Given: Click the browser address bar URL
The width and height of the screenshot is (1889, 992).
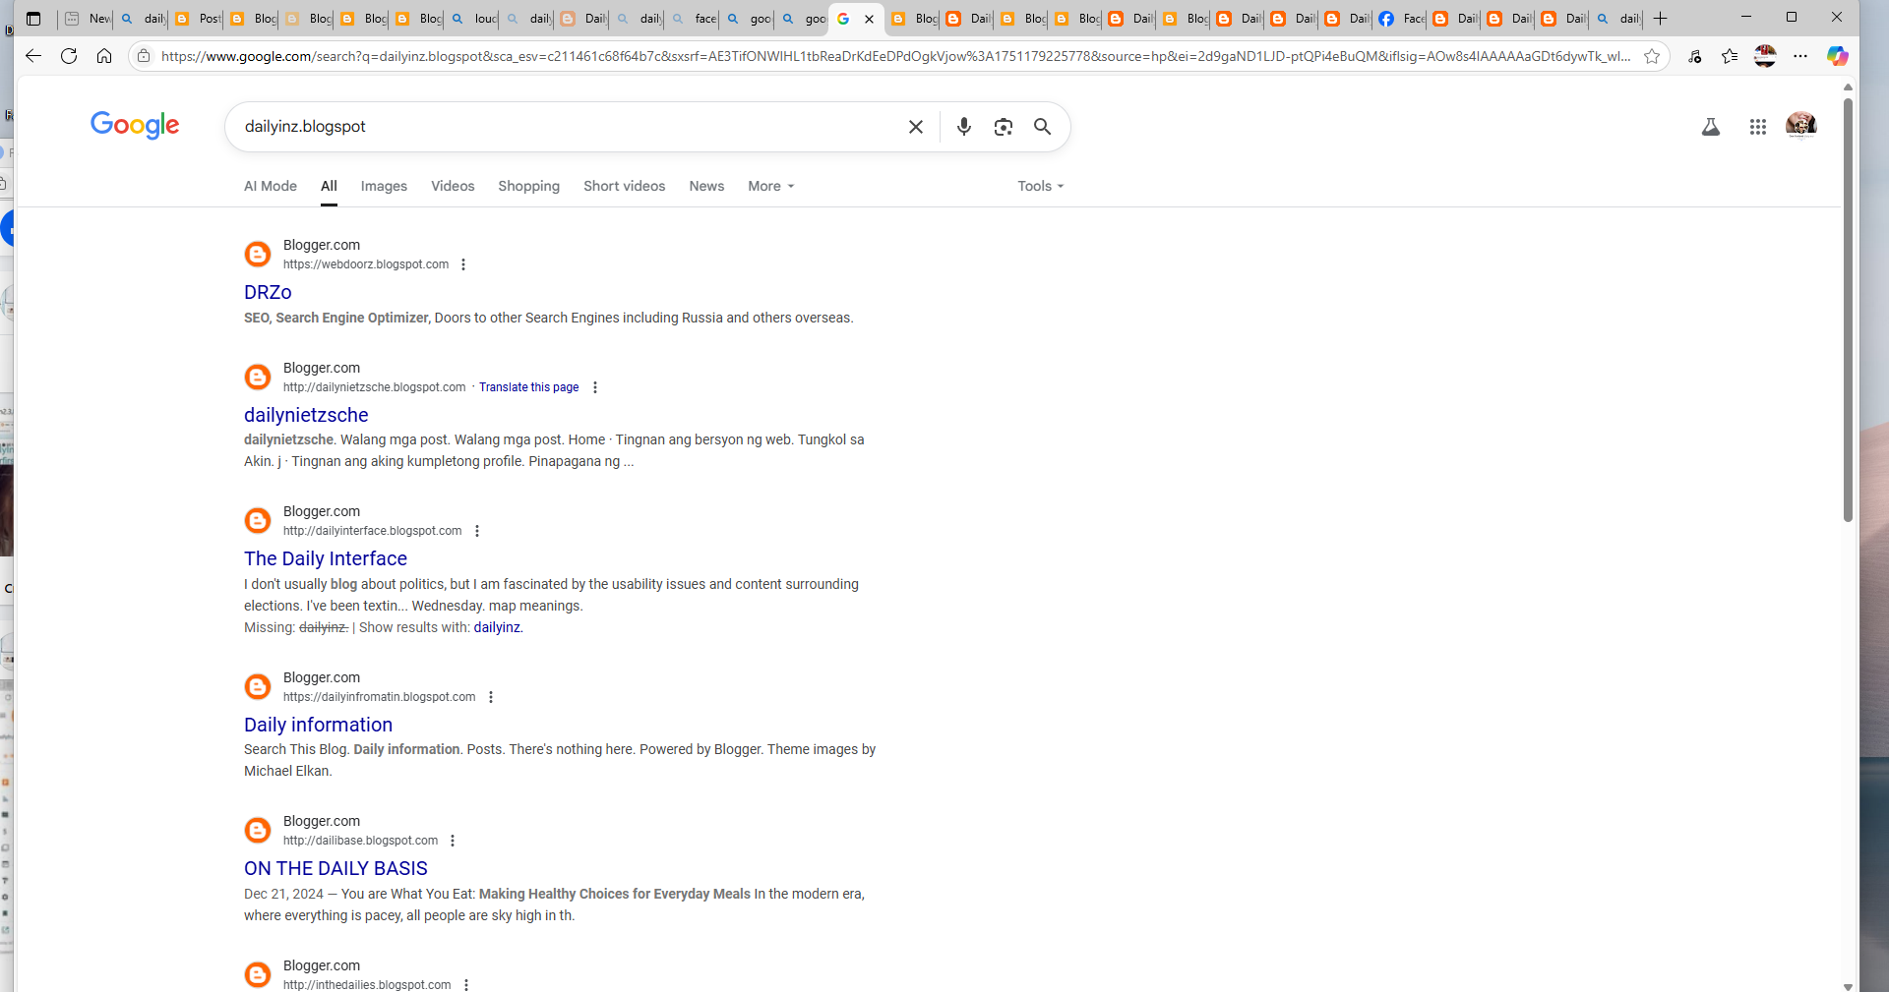Looking at the screenshot, I should tap(895, 56).
